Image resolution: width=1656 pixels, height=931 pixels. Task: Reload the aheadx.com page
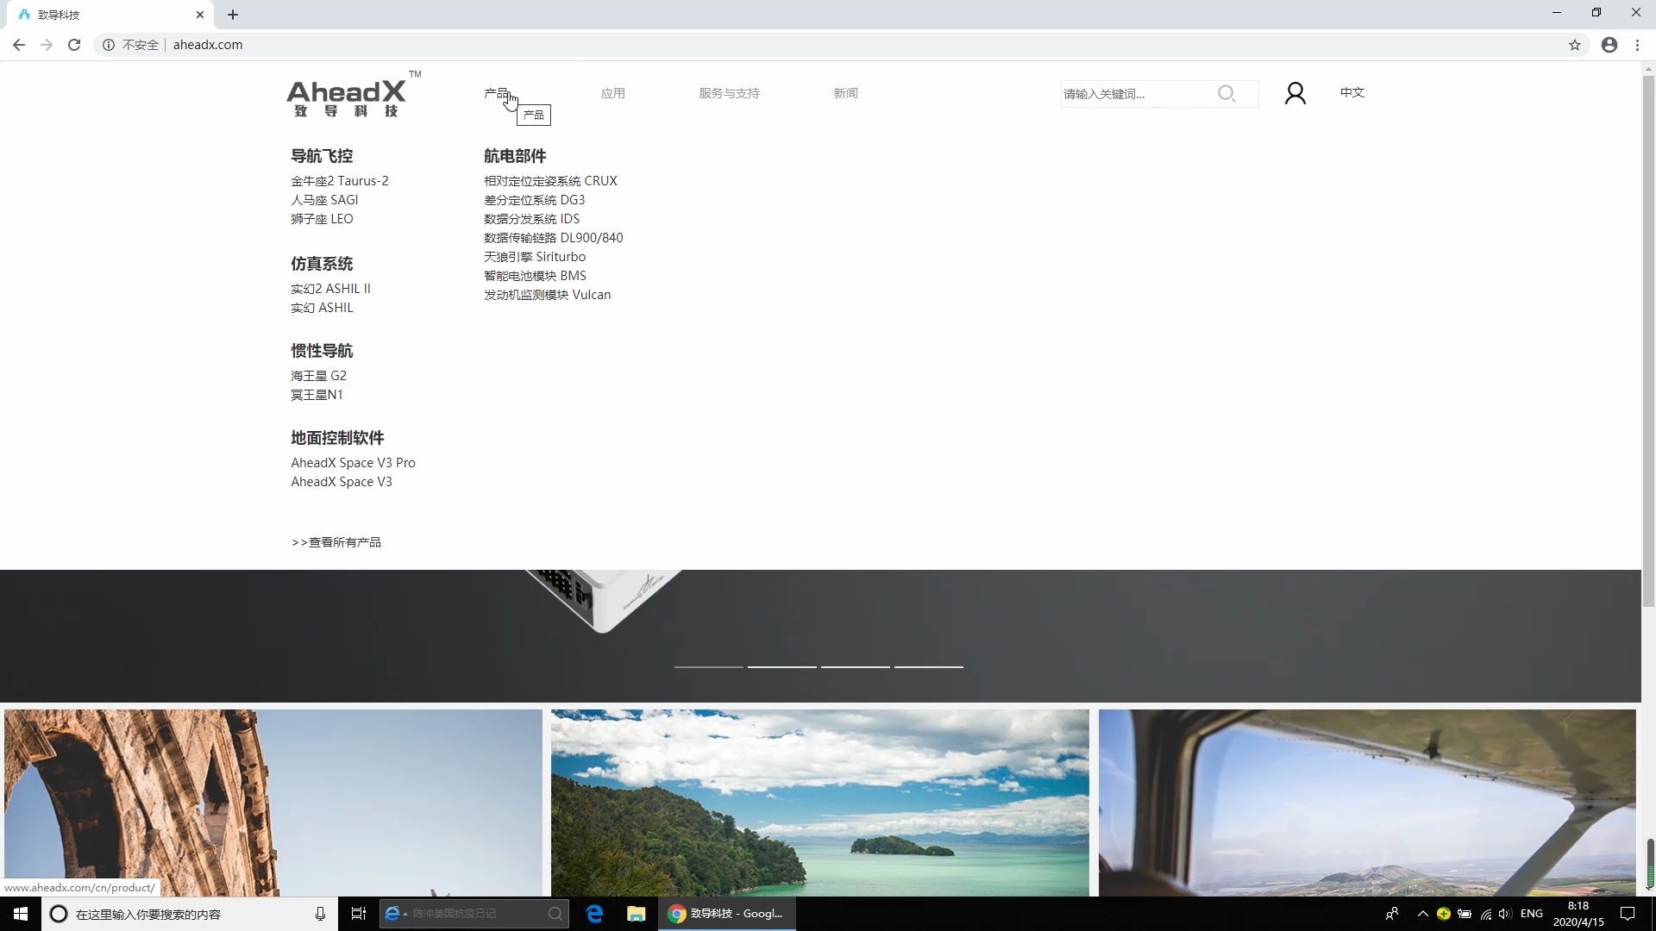(x=74, y=45)
